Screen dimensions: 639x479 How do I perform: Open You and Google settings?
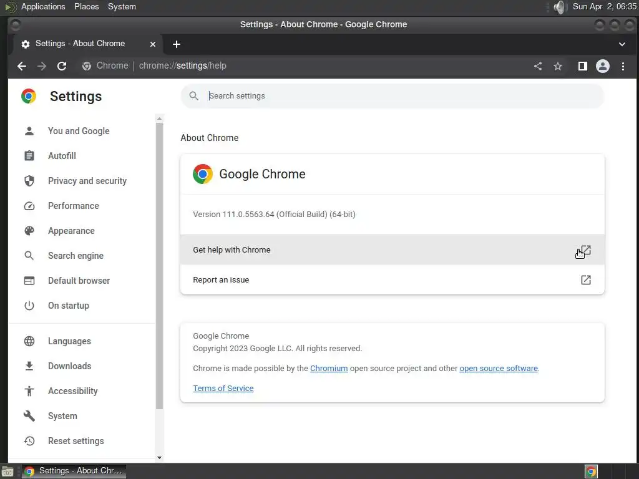(x=79, y=131)
